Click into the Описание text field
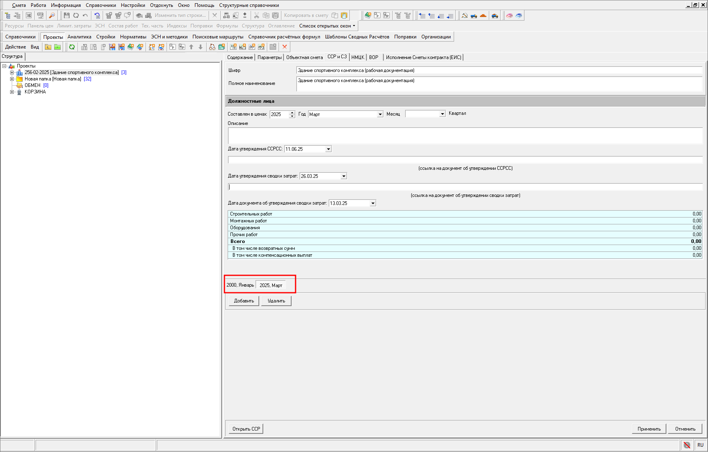The image size is (708, 452). pos(465,136)
